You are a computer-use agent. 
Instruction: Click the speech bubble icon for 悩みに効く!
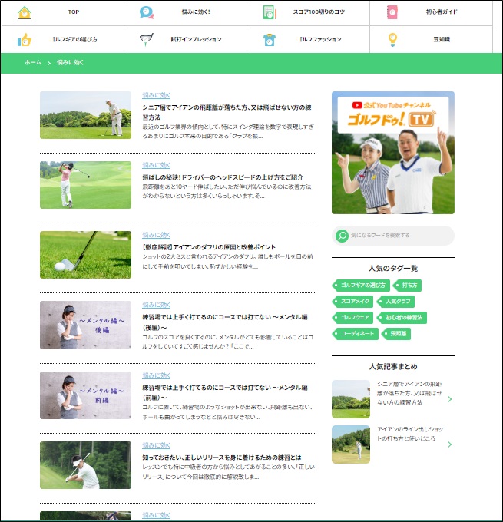[x=147, y=12]
